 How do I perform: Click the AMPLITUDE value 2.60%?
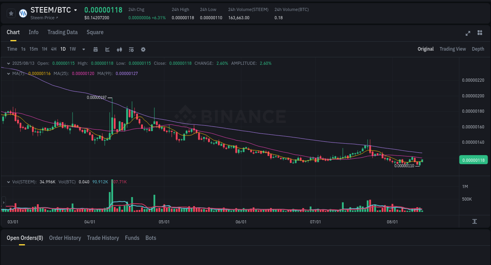click(x=266, y=63)
